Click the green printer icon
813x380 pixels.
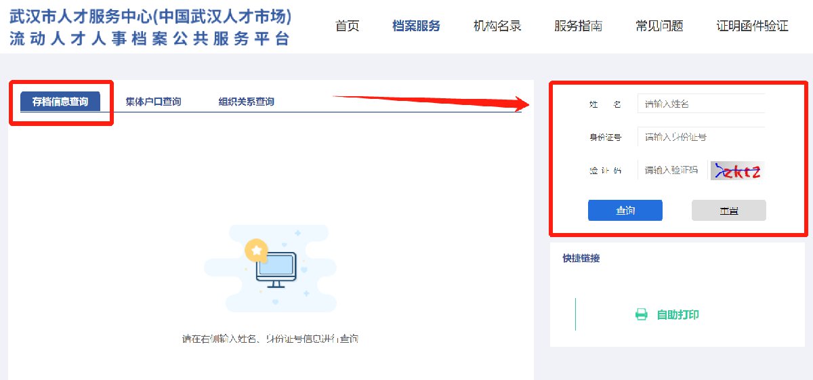641,314
